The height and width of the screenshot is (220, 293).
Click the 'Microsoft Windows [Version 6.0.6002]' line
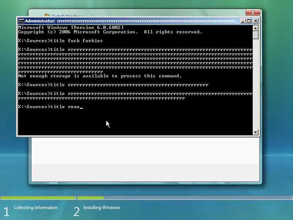click(71, 27)
